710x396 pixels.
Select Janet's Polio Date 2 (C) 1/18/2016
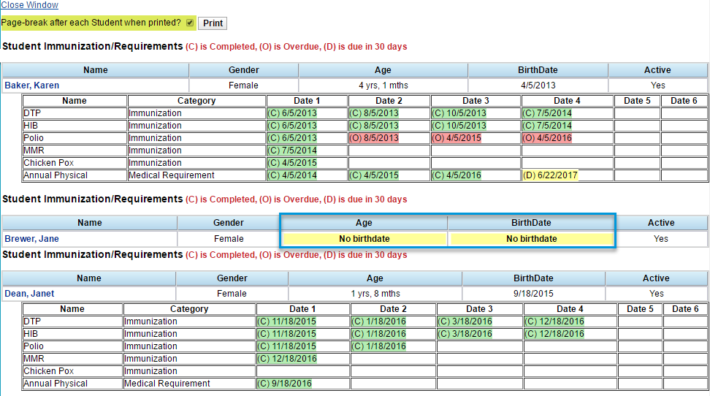click(378, 346)
